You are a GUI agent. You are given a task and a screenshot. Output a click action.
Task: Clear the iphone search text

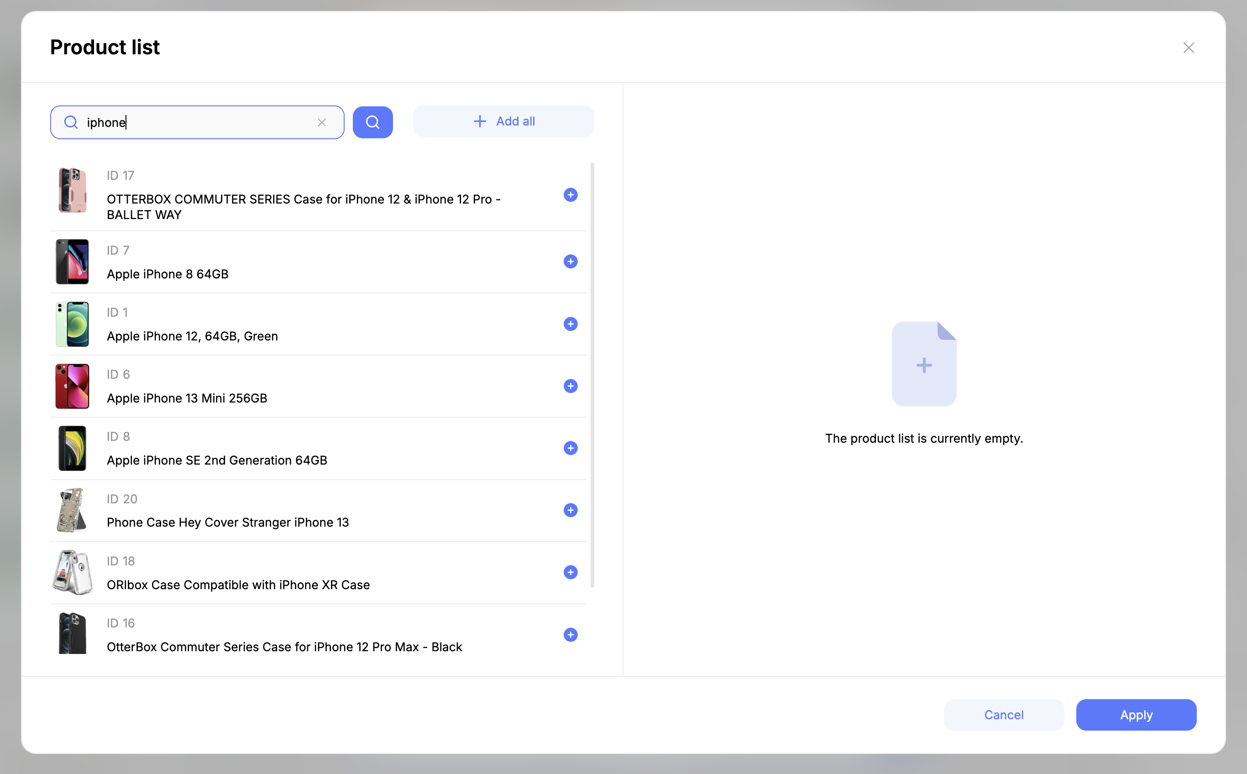[321, 122]
